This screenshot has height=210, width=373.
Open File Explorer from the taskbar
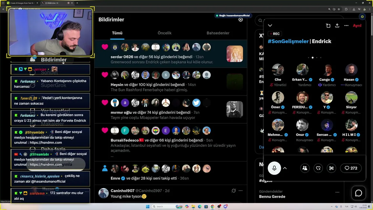click(x=193, y=206)
